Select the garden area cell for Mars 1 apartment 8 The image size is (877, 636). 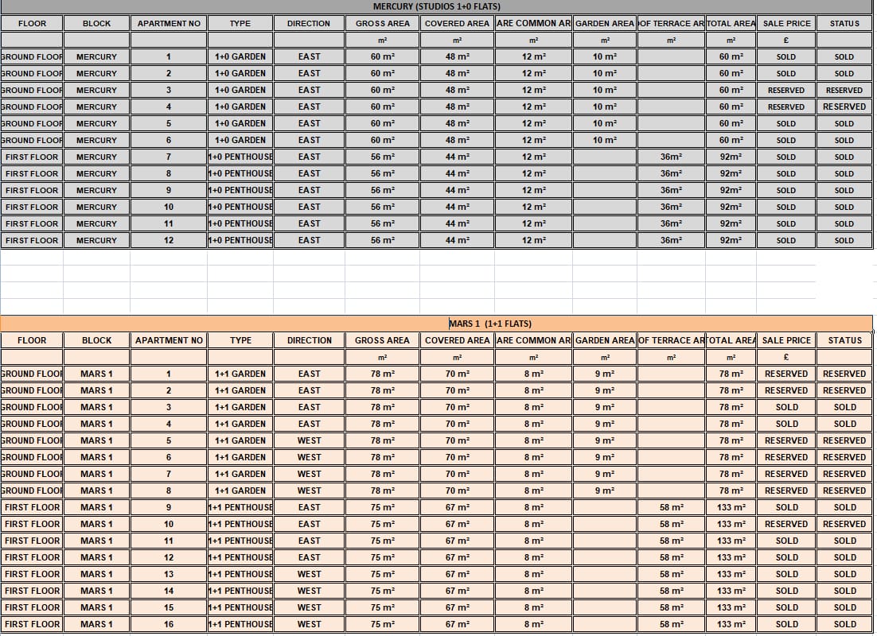[x=605, y=491]
